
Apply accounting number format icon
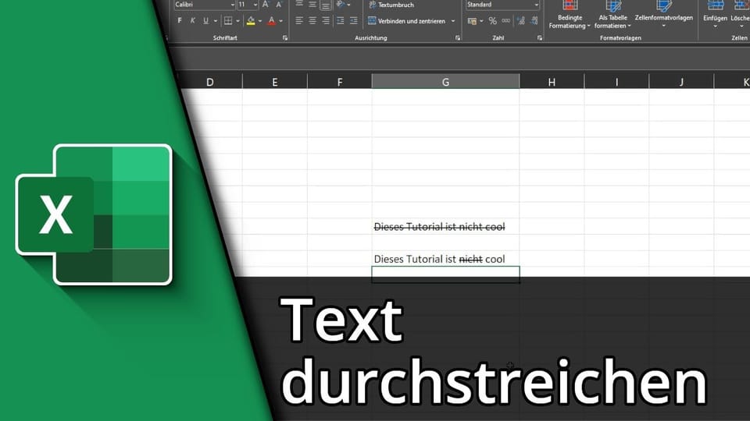(x=472, y=21)
